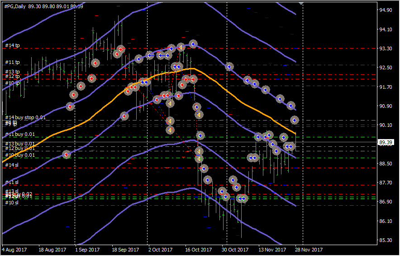
Task: Select the #11 sl stop loss label
Action: pyautogui.click(x=11, y=182)
